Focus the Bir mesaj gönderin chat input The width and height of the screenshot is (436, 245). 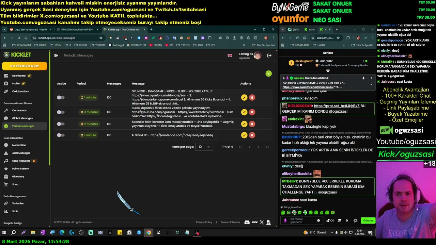tap(301, 220)
